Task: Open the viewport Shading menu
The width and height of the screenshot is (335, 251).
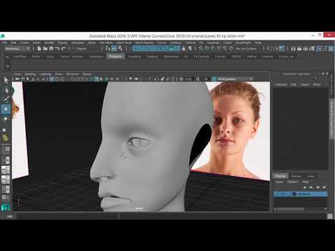Action: coord(30,74)
